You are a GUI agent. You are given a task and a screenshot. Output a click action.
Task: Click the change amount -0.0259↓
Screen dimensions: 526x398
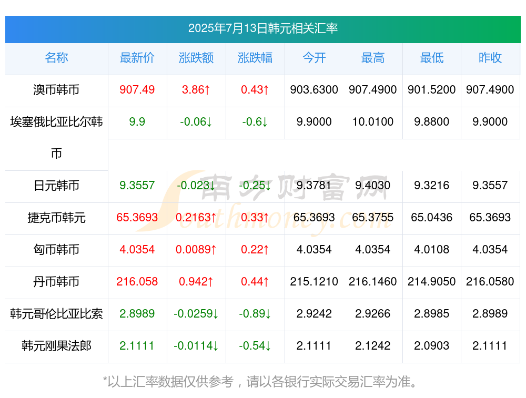(x=196, y=314)
